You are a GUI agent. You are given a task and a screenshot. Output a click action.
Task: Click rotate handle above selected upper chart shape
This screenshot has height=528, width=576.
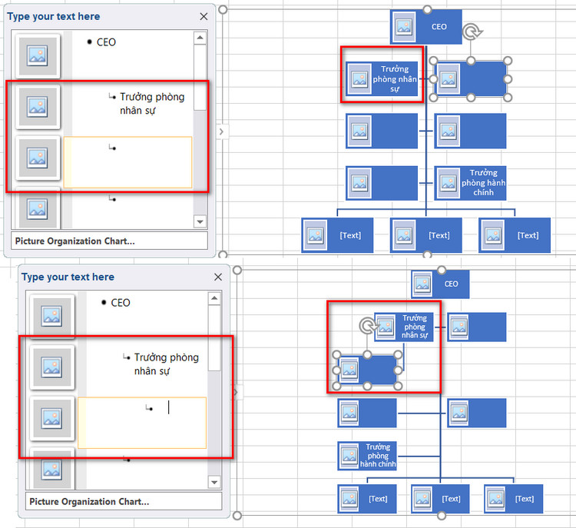(x=471, y=32)
